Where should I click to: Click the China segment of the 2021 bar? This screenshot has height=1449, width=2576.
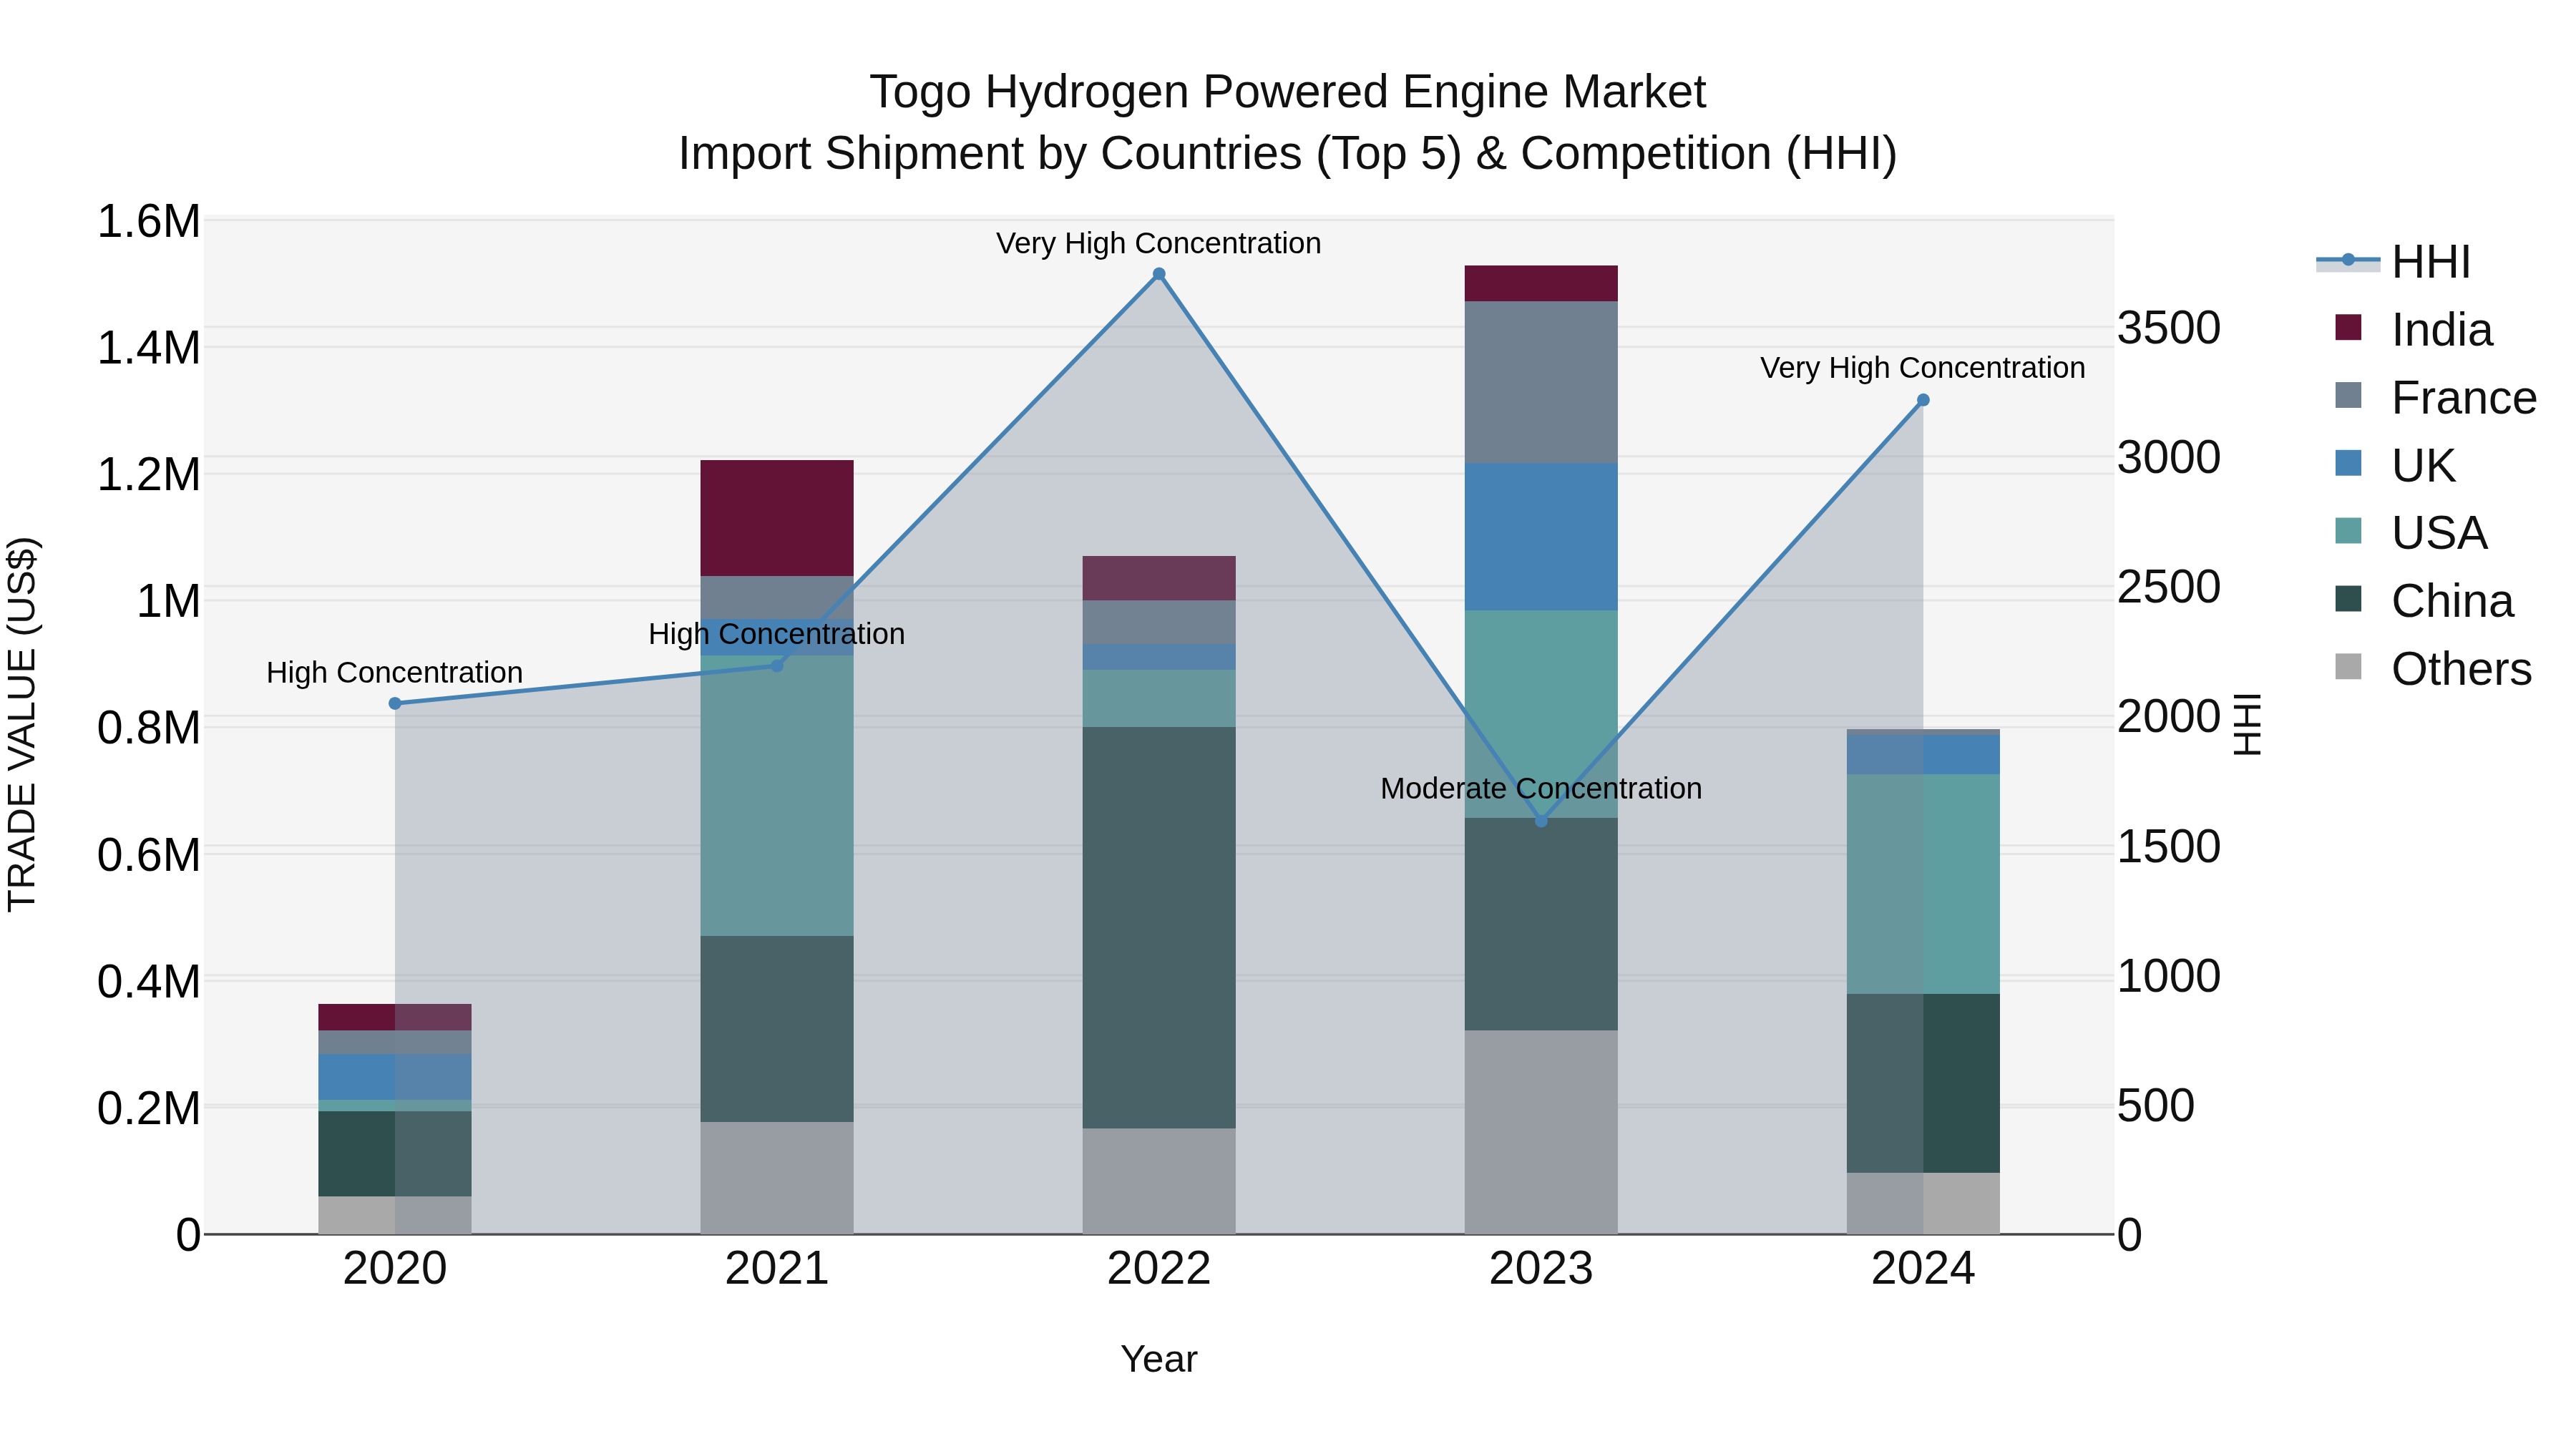(777, 1029)
